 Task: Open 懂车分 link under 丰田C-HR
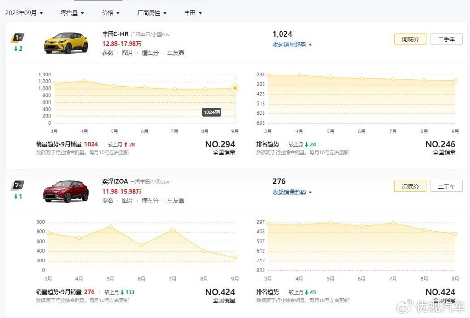(x=150, y=53)
